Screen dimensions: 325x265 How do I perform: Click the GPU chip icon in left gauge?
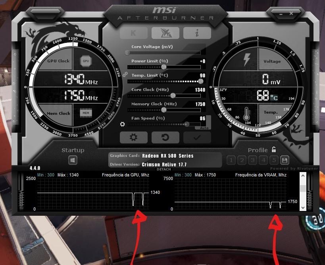[x=86, y=61]
